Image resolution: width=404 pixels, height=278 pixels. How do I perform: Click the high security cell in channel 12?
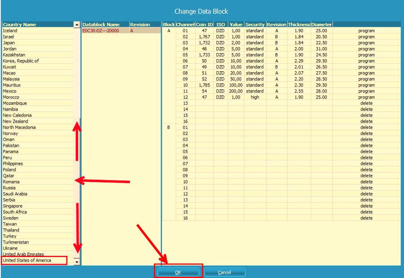[x=255, y=97]
